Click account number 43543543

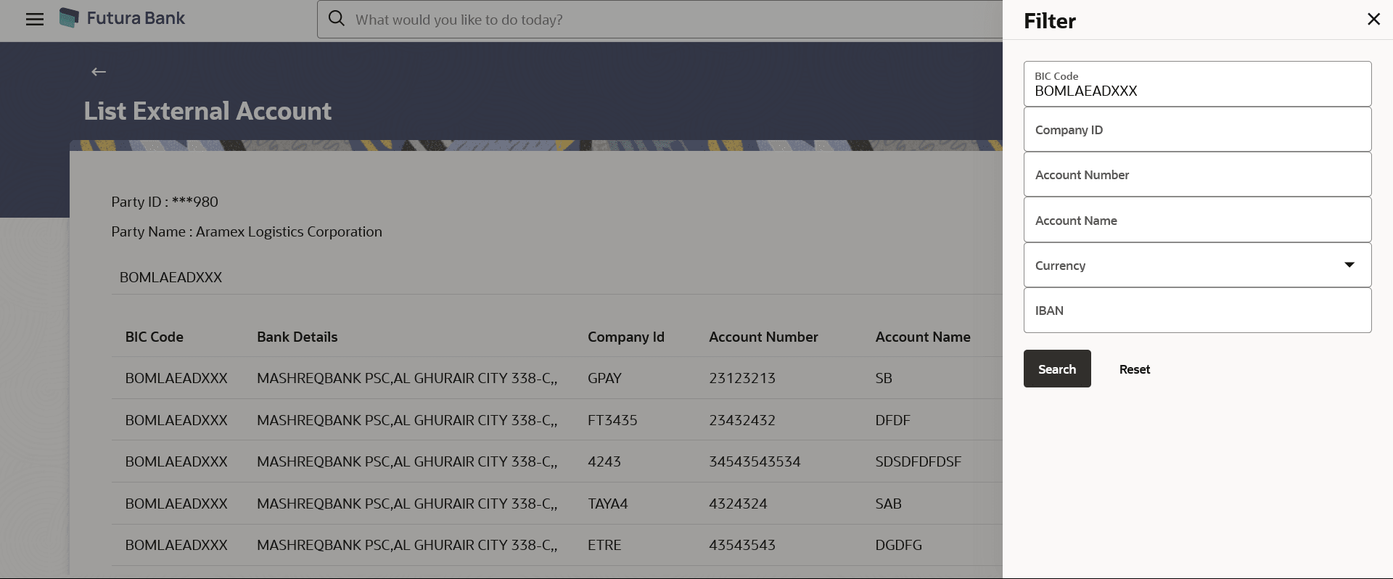(x=742, y=545)
